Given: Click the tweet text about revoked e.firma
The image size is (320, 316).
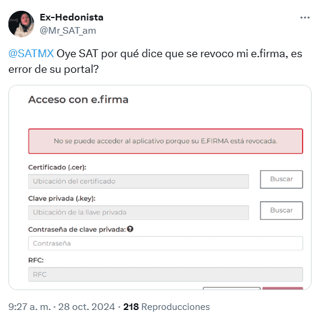Looking at the screenshot, I should [x=155, y=61].
